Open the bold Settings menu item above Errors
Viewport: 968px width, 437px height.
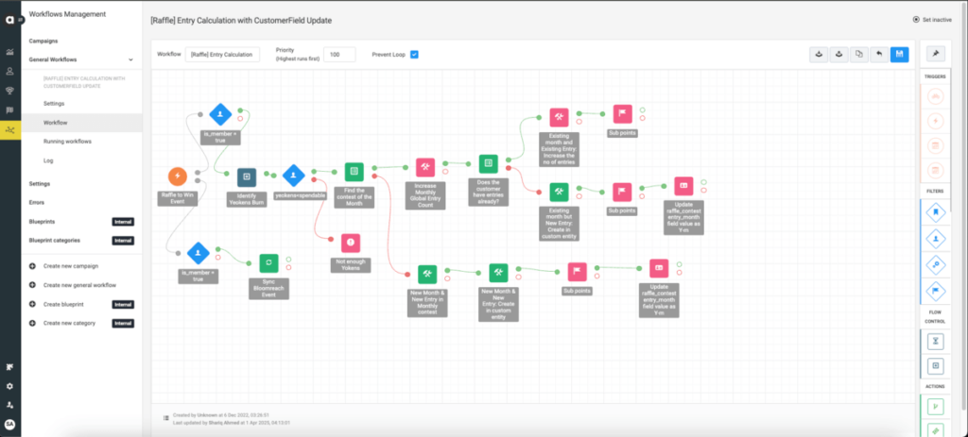point(40,184)
